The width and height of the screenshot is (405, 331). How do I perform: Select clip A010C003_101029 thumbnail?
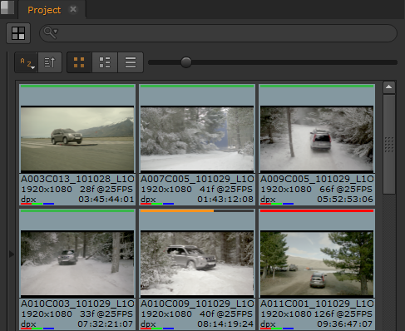(x=77, y=263)
